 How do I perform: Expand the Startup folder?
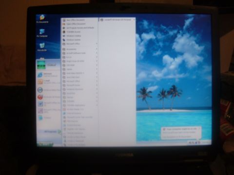(x=80, y=97)
